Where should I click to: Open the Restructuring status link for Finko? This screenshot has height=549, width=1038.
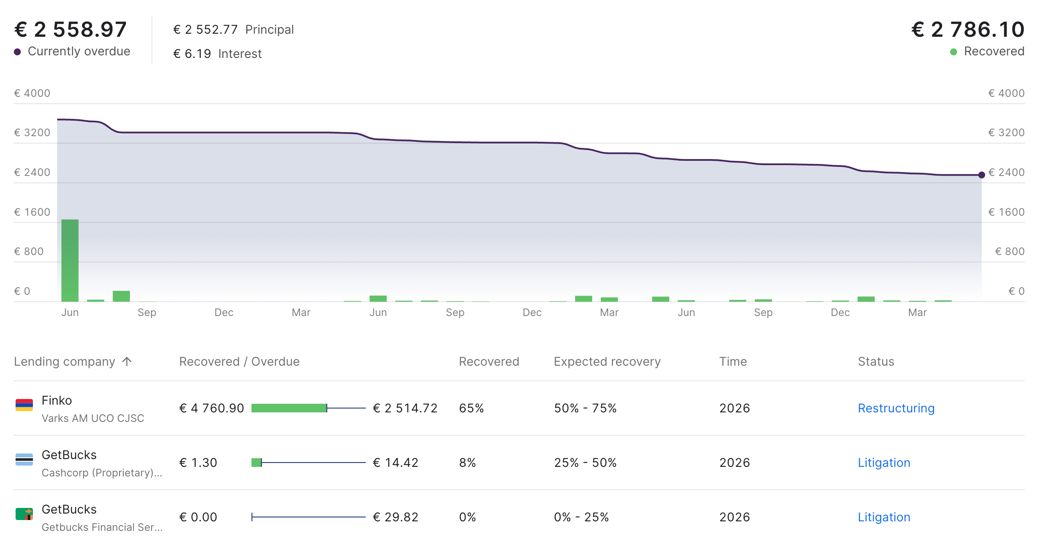(x=896, y=408)
